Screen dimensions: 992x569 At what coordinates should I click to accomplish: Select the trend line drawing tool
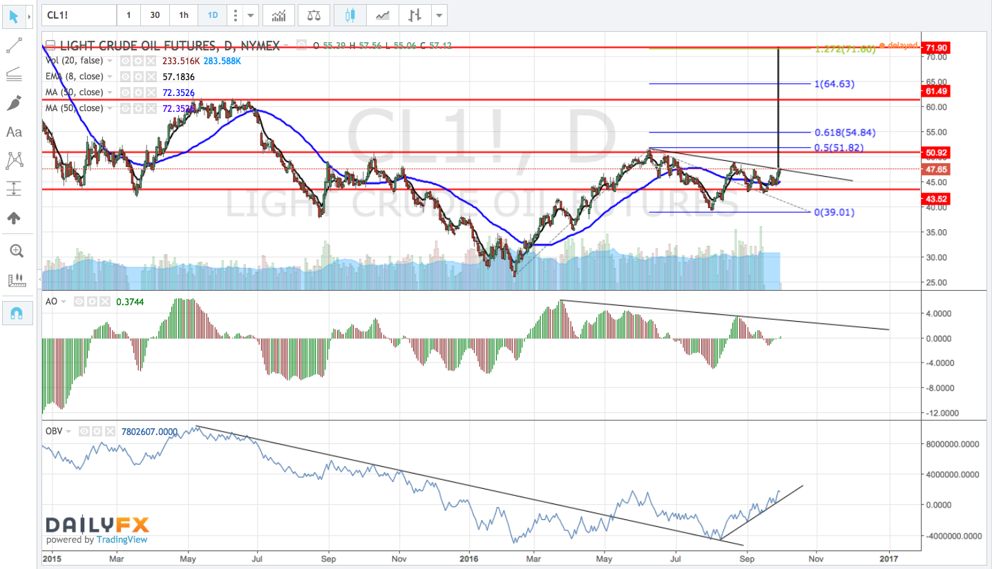point(16,46)
